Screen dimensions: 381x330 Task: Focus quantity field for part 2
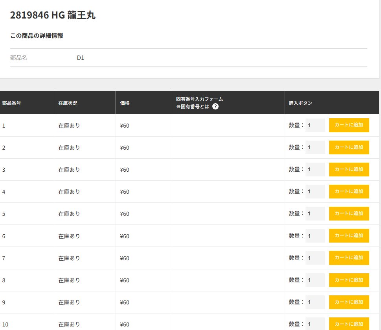(x=315, y=147)
